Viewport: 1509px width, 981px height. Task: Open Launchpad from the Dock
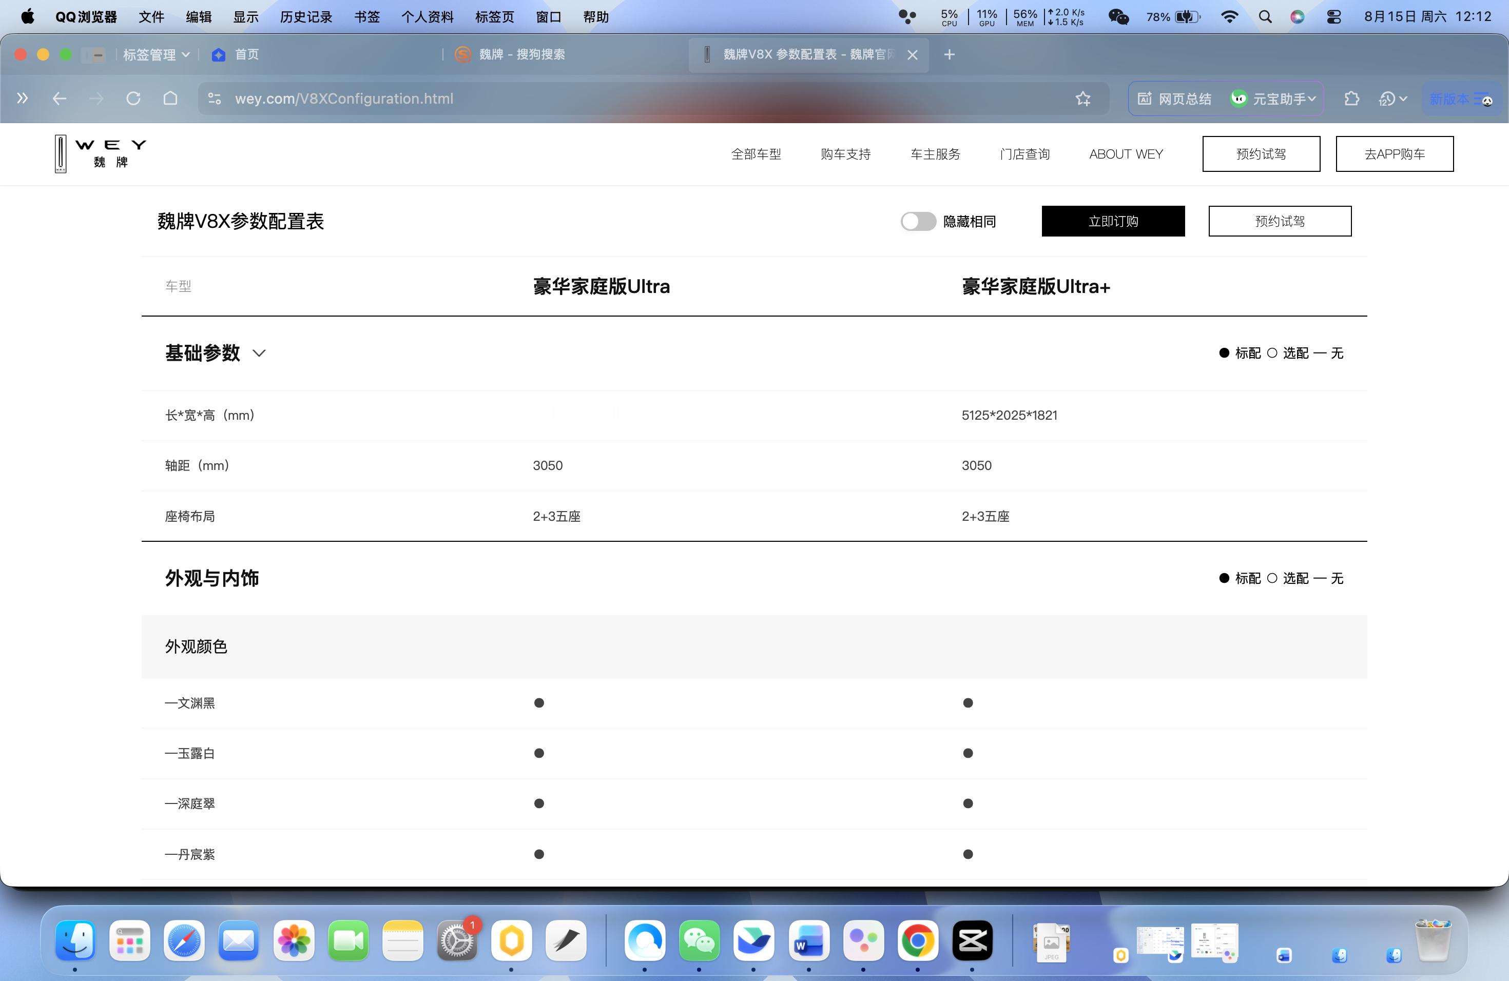click(130, 940)
